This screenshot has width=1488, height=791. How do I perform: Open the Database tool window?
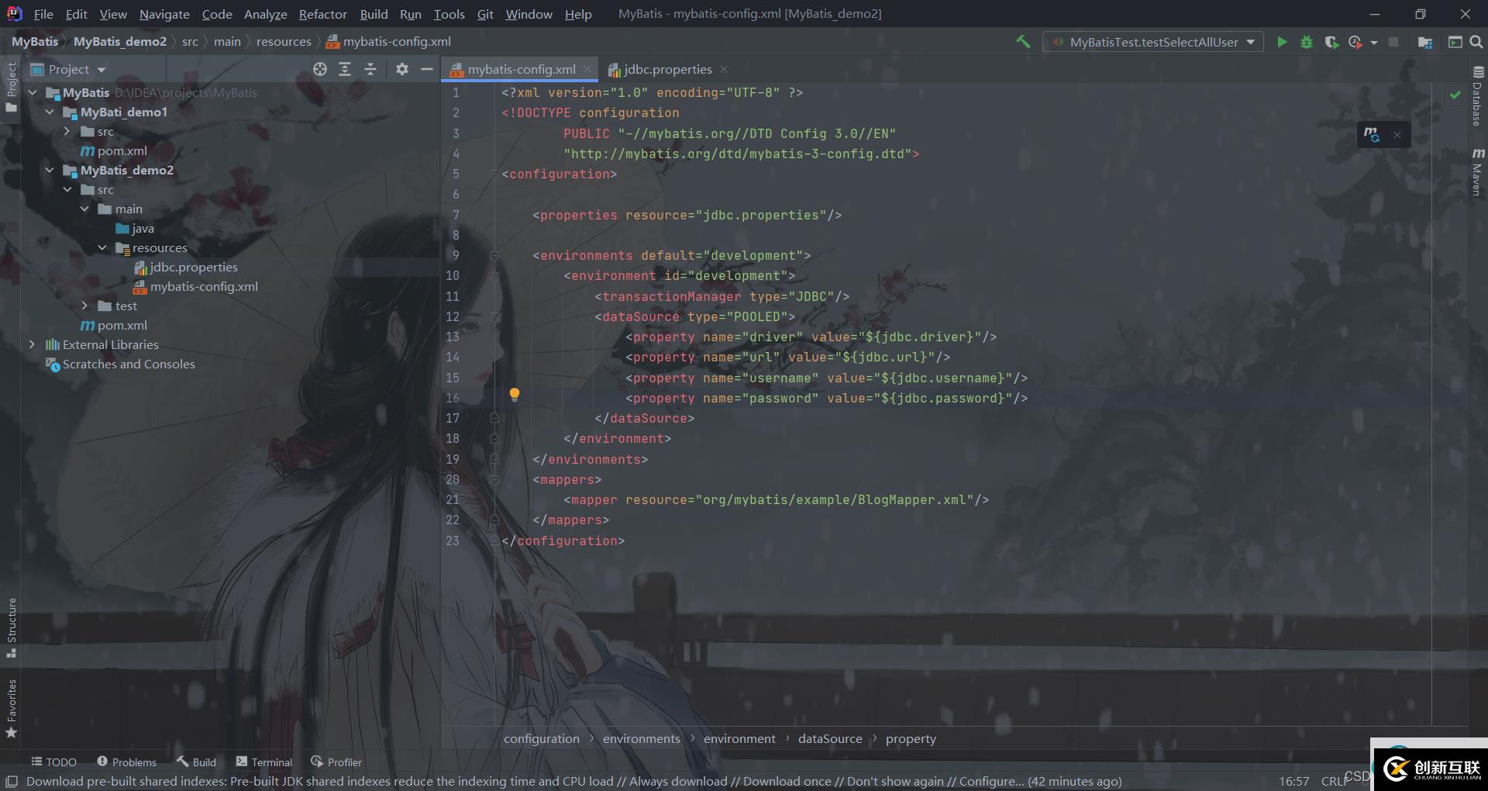1477,96
